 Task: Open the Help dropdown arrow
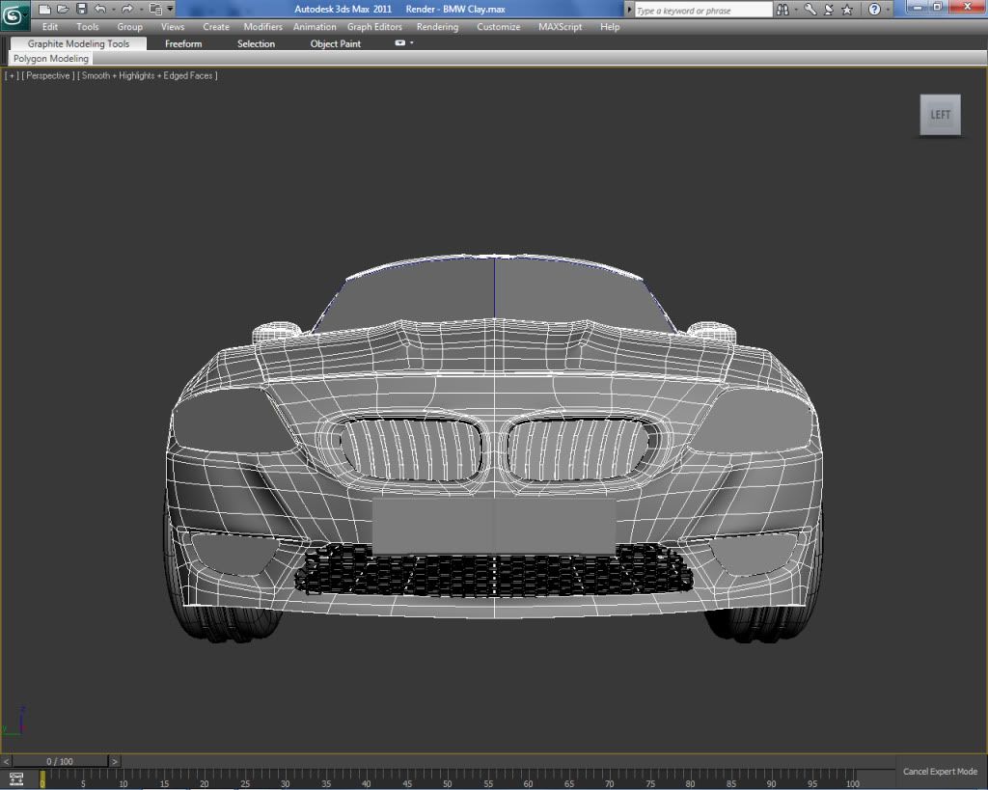coord(888,10)
